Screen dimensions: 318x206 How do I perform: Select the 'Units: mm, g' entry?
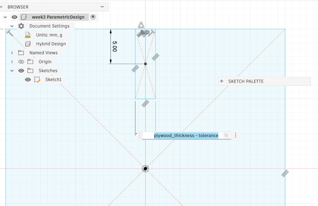click(x=49, y=35)
